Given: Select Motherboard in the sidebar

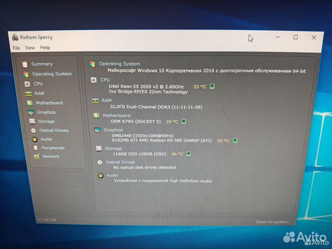Looking at the screenshot, I should (49, 103).
